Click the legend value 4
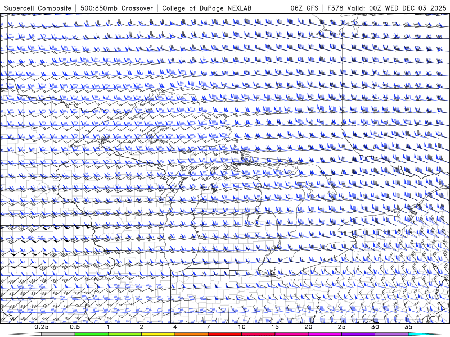The image size is (450, 337). (175, 327)
